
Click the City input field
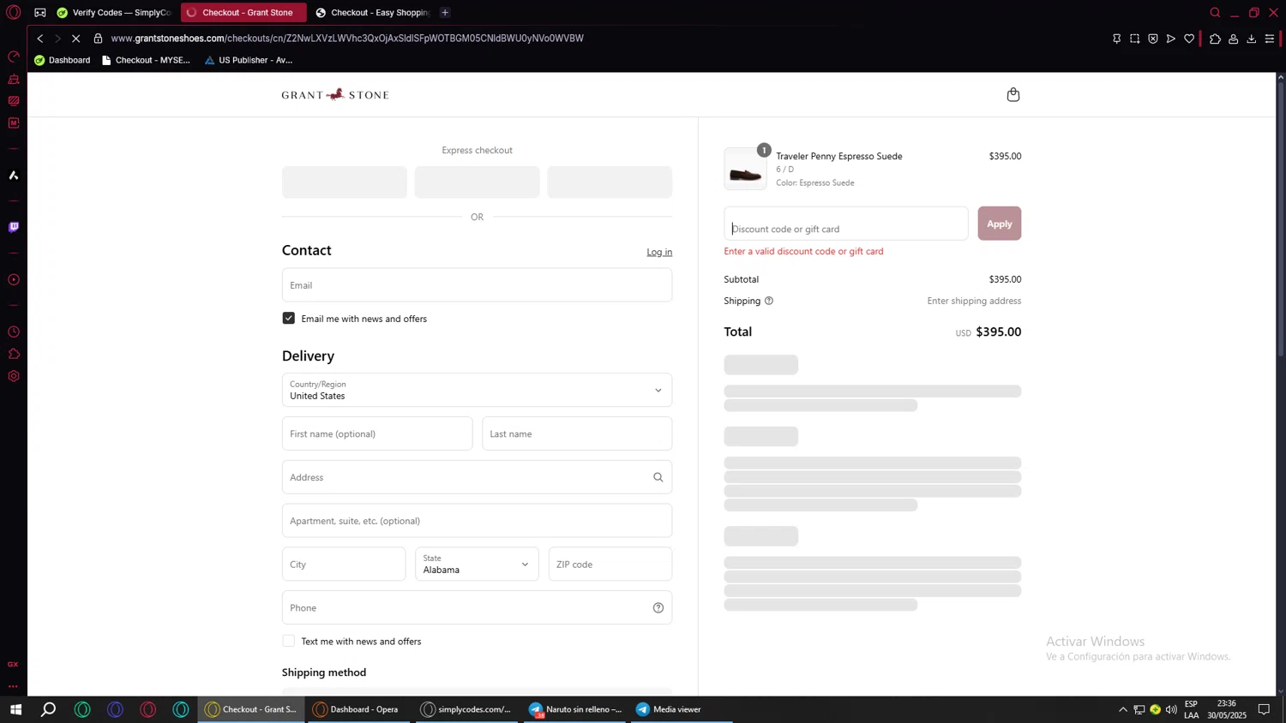point(344,565)
